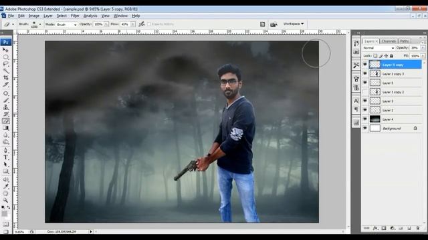The width and height of the screenshot is (428, 240).
Task: Select the Dodge tool
Action: (5, 142)
